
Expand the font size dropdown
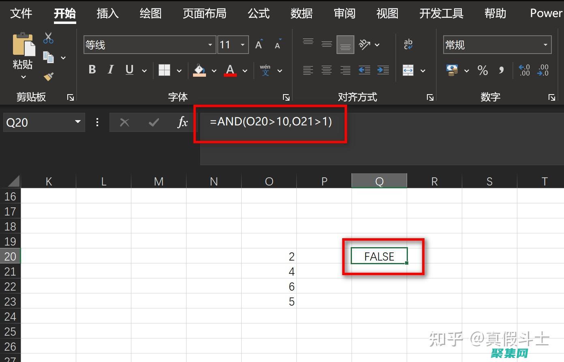(x=242, y=45)
